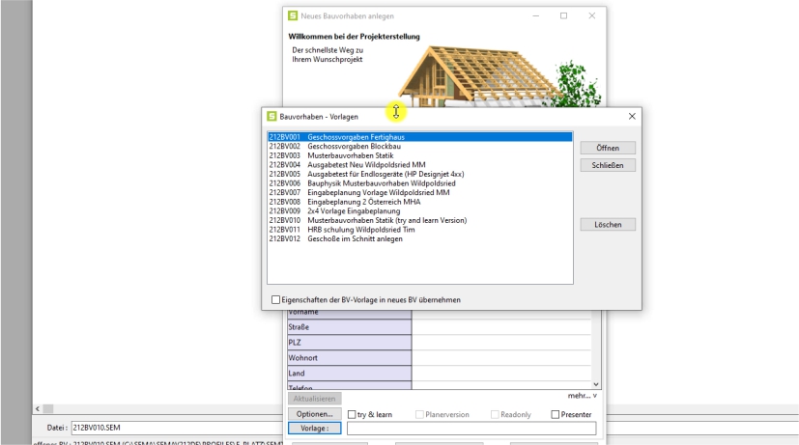Click the Bauvorhaben - Vorlagen title icon
Viewport: 799px width, 445px height.
[x=271, y=116]
